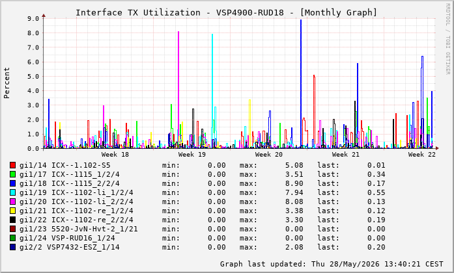Click the Week 19 x-axis label
Screen dimensions: 454x273
[x=192, y=154]
